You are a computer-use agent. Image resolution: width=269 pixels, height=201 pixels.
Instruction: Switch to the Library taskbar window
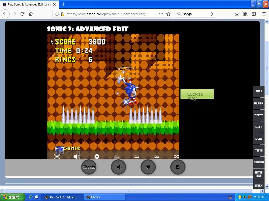104,197
